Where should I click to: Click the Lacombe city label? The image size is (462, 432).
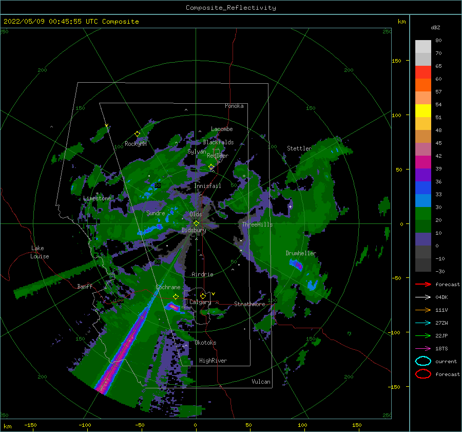(x=222, y=129)
